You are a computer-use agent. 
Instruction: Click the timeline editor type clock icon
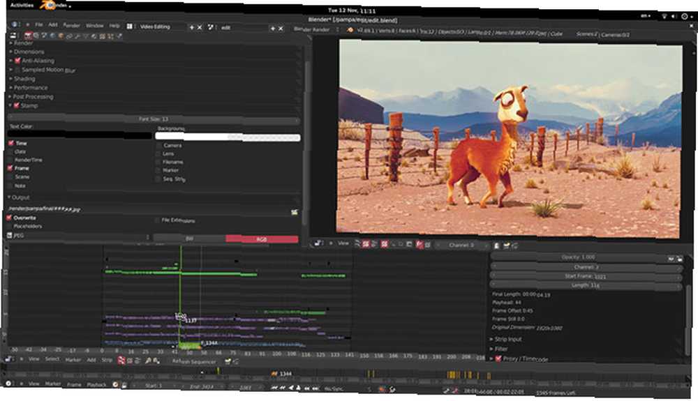(x=8, y=384)
